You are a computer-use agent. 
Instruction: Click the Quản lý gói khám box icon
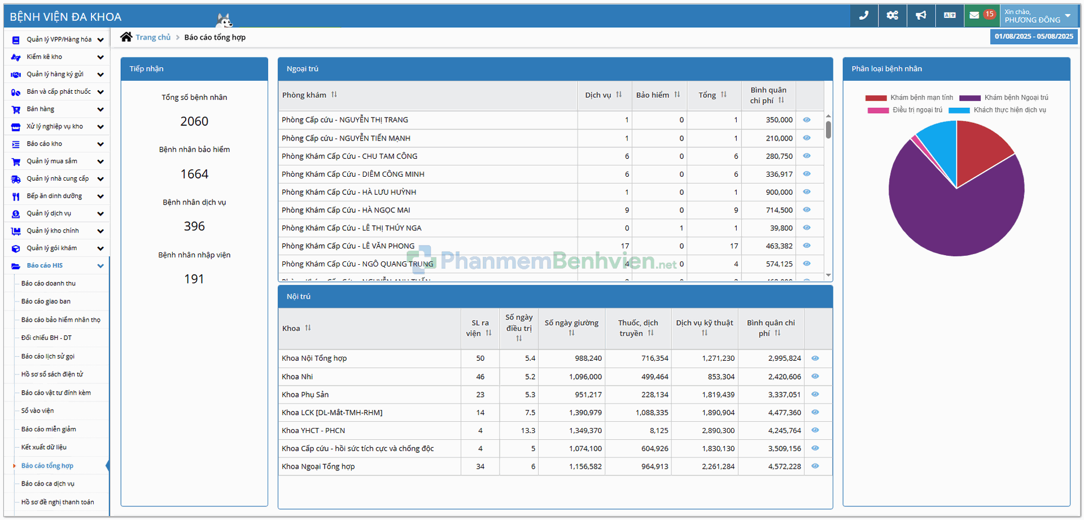pos(16,248)
